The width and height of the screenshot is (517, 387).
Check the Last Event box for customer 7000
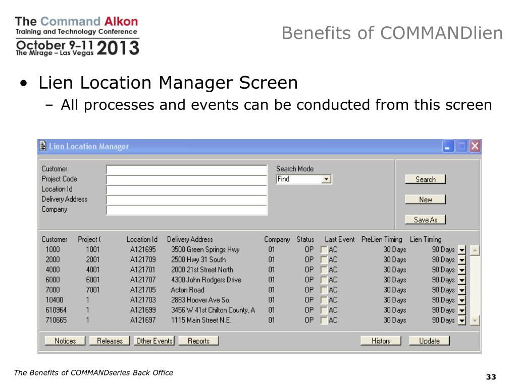(324, 291)
